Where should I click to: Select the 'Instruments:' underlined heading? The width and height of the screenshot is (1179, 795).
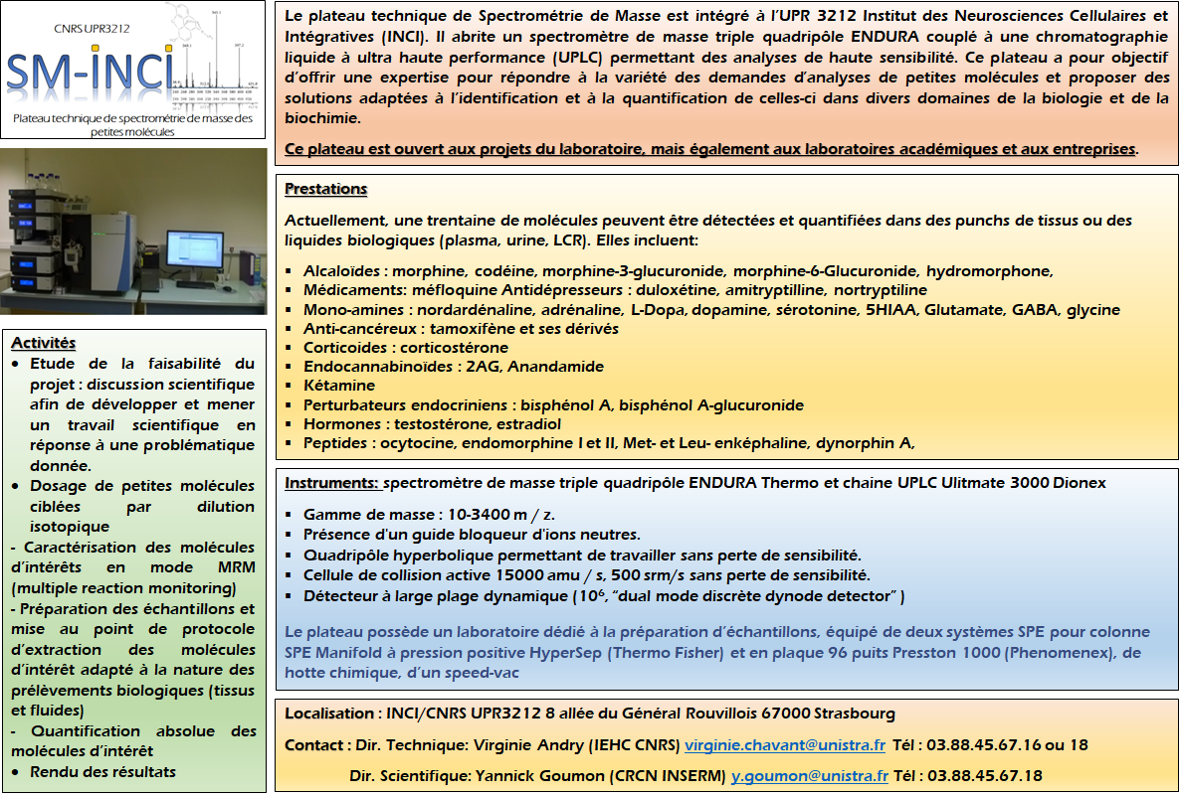pos(331,483)
